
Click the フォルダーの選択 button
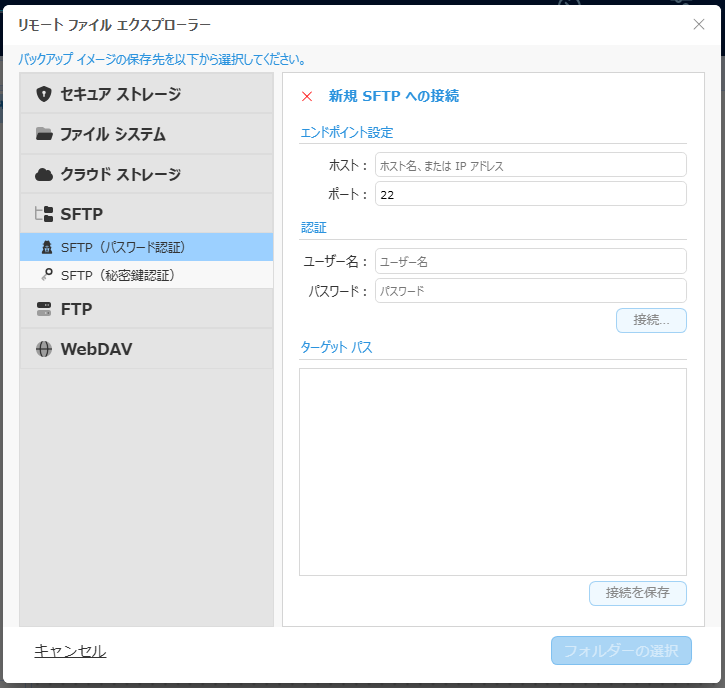tap(621, 650)
